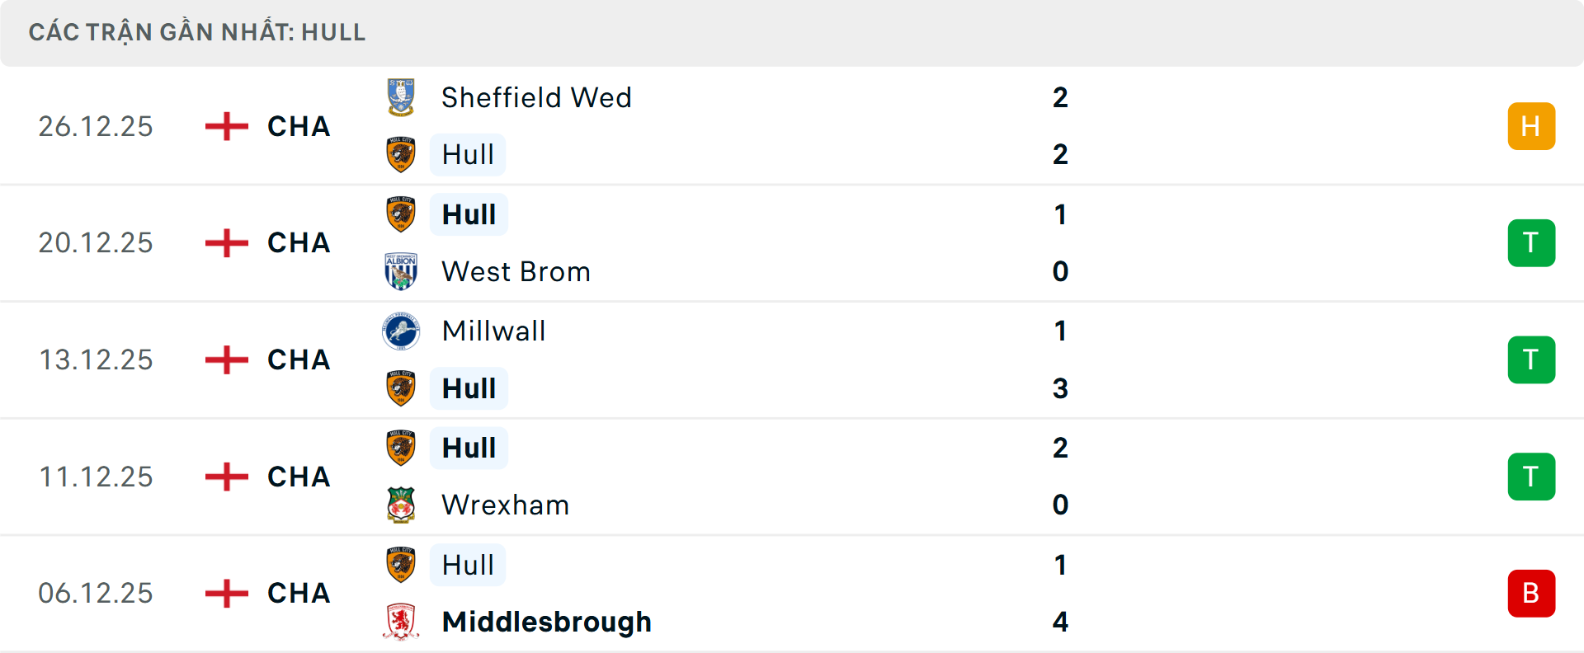
Task: Expand the Hull vs Wrexham match details
Action: (792, 476)
